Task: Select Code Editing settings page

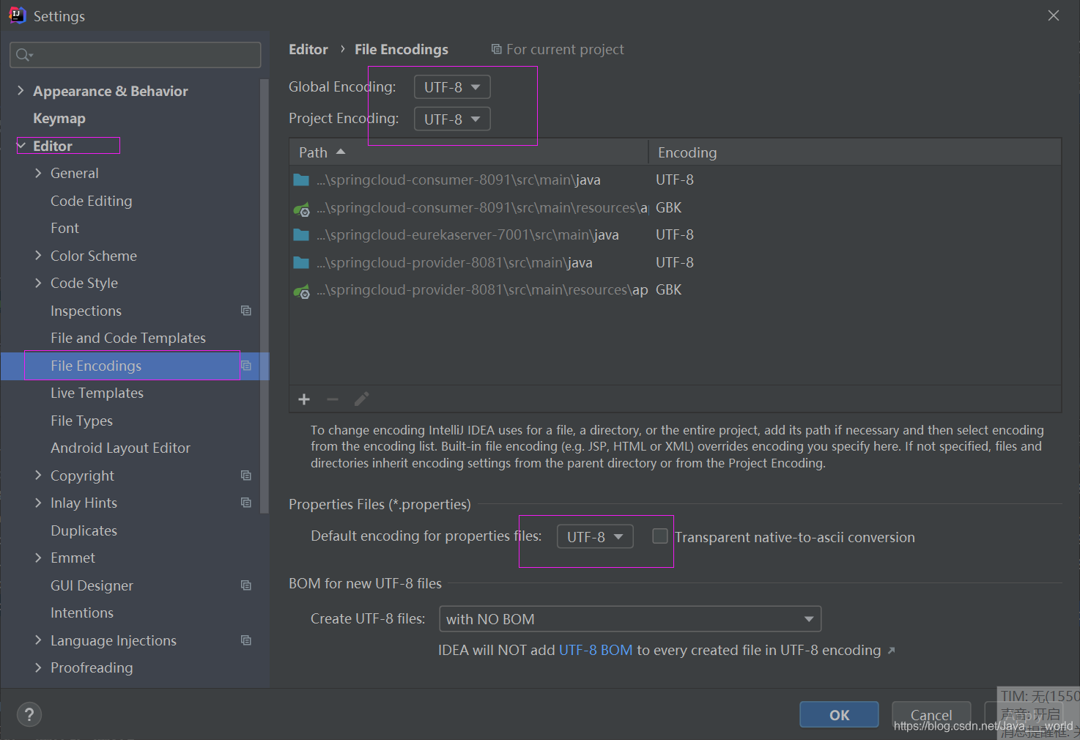Action: coord(92,201)
